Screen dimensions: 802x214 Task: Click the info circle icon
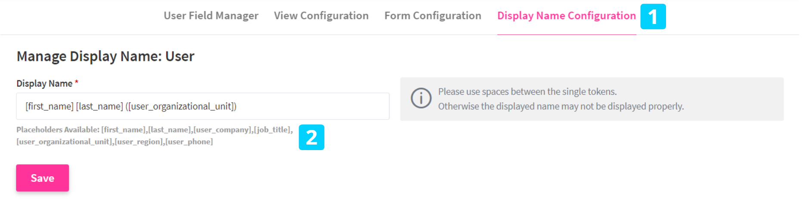coord(421,99)
